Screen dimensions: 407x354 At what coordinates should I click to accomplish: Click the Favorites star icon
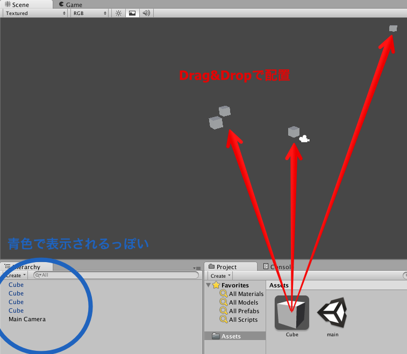[x=216, y=285]
